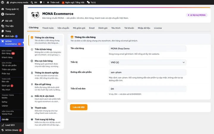Click the Lead SEO chart icon

coord(3,125)
